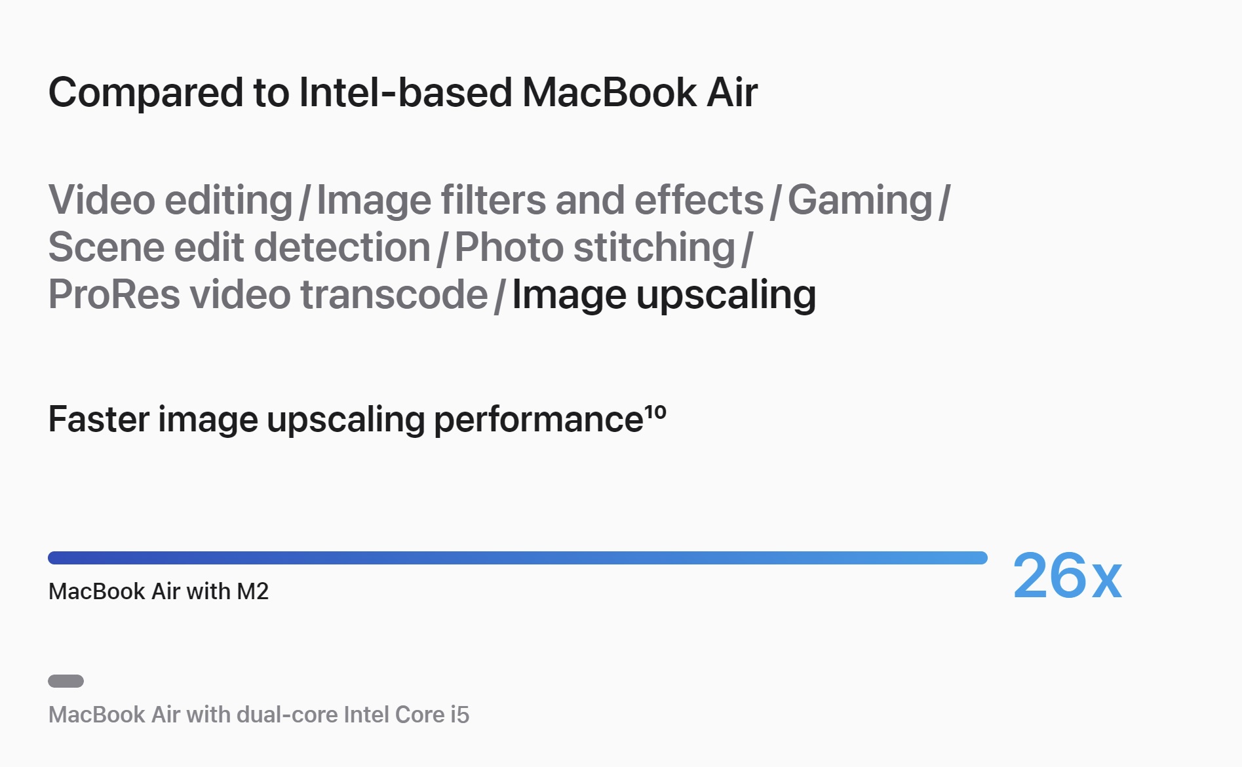Click the slash following Photo stitching
The image size is (1242, 767).
(747, 250)
